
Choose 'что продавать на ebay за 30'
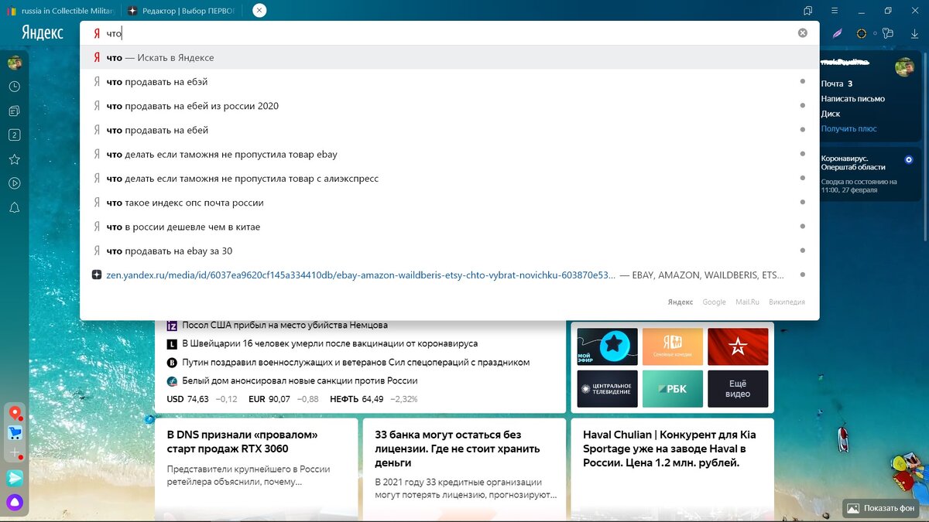449,251
